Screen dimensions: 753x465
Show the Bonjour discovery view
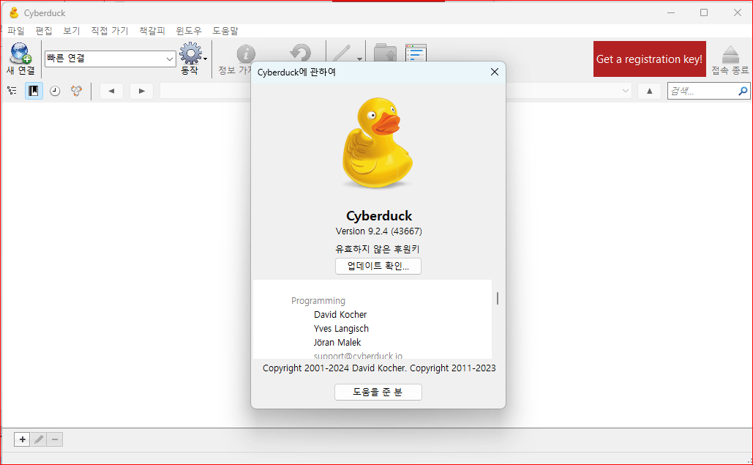click(x=76, y=91)
